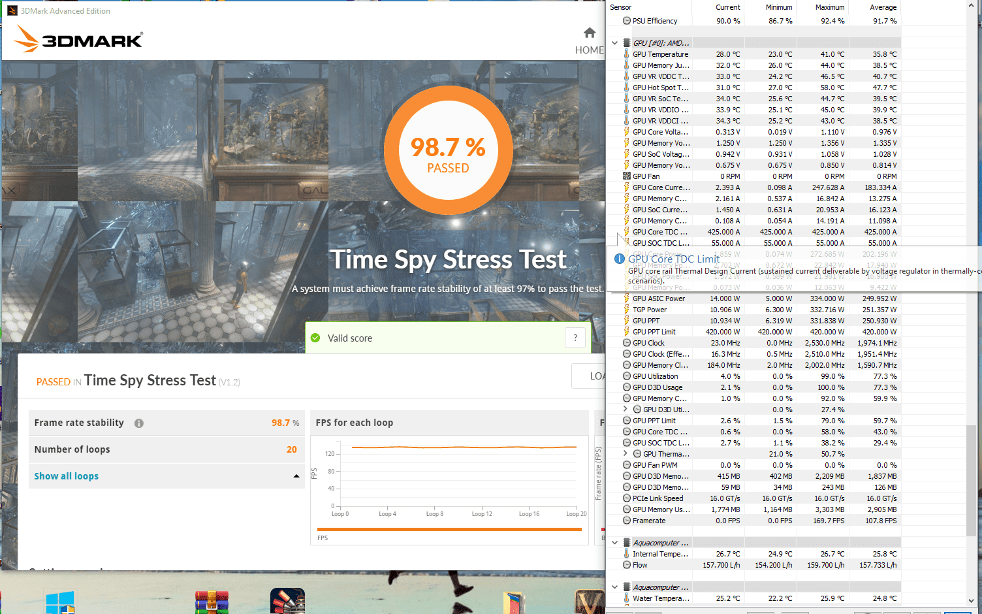Screen dimensions: 982x614
Task: Expand the GPU Thermal limits subgroup
Action: click(626, 454)
